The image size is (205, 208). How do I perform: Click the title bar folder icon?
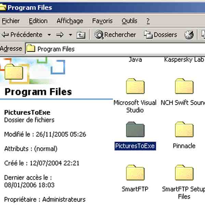[3, 7]
